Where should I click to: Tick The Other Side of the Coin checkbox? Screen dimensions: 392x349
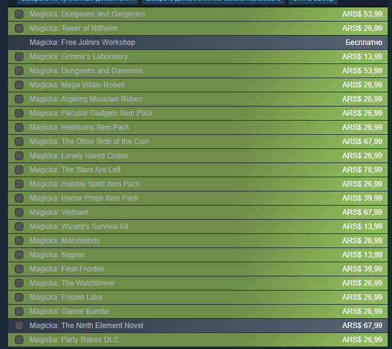pos(19,142)
